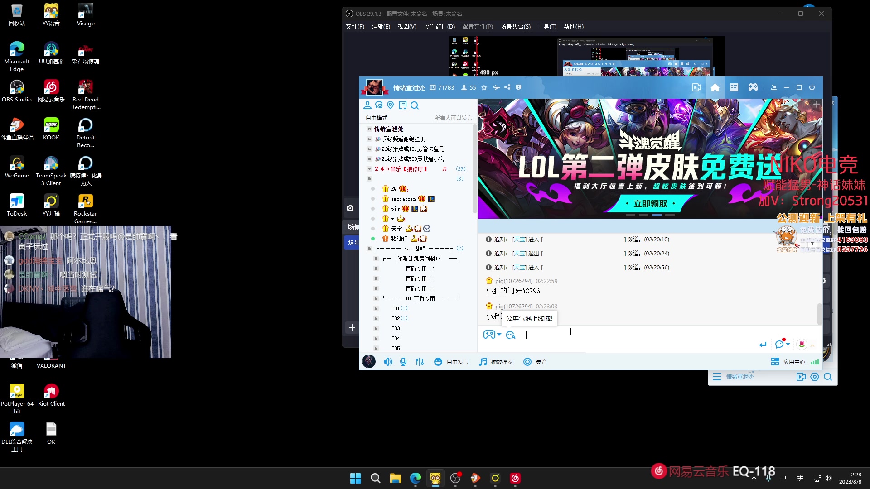
Task: Share the channel using the share icon
Action: click(x=507, y=87)
